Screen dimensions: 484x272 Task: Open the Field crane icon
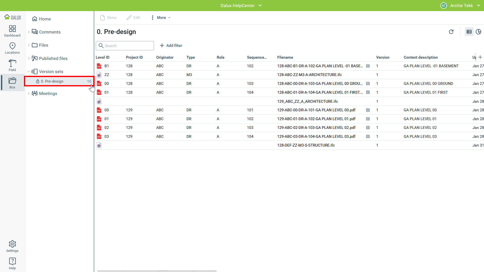[12, 65]
